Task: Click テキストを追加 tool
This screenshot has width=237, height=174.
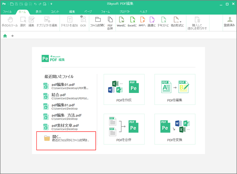Action: click(x=69, y=22)
